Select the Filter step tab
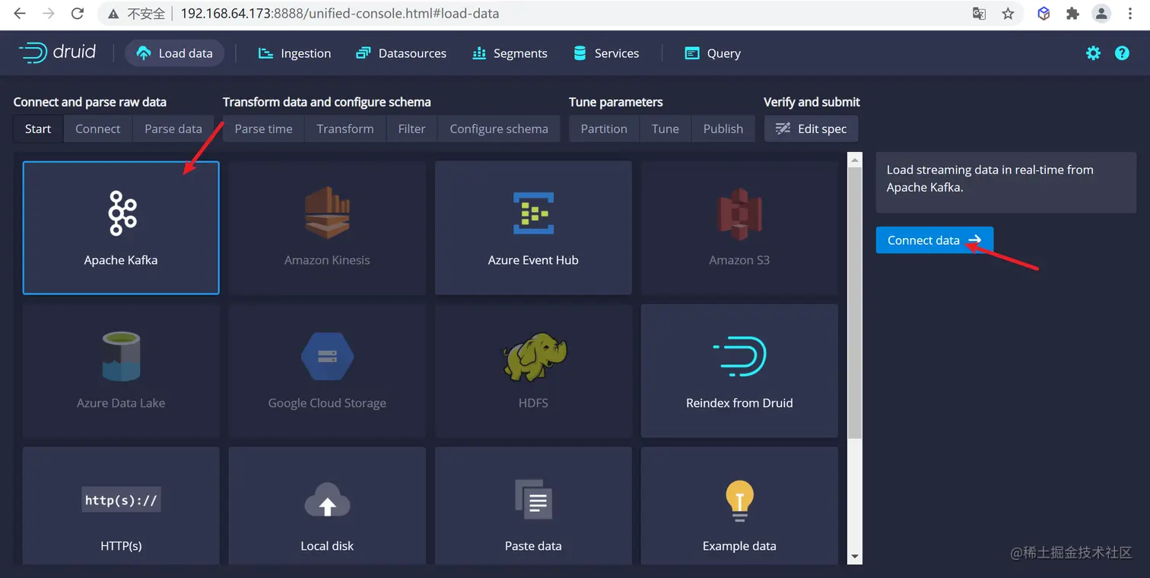 (411, 129)
